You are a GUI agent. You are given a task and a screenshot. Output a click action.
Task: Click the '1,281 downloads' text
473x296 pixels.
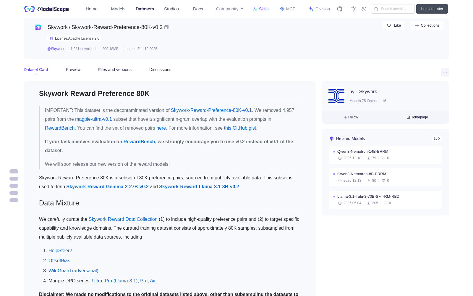tap(84, 49)
